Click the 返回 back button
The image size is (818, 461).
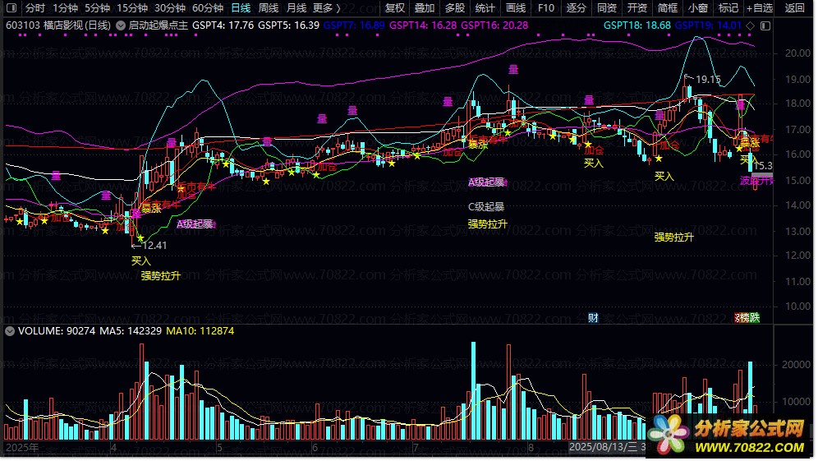tap(794, 8)
